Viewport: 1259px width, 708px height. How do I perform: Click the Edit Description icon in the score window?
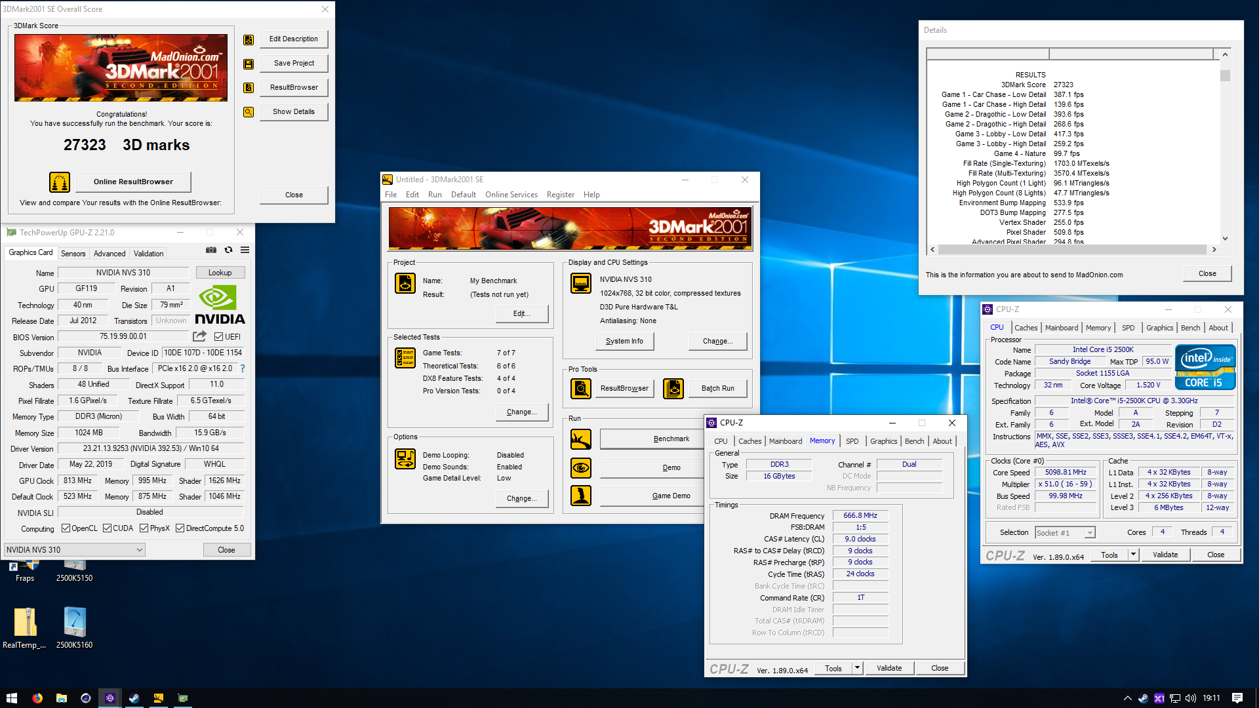pyautogui.click(x=249, y=39)
